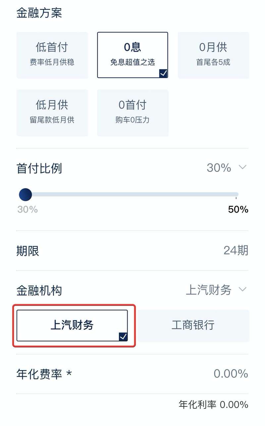Tap the 年化费率 0.00% value
265x426 pixels.
click(x=231, y=374)
